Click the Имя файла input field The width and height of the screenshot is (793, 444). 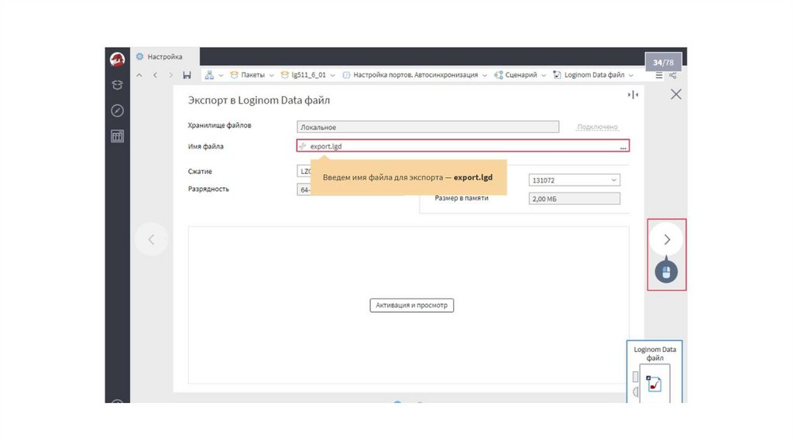point(457,146)
